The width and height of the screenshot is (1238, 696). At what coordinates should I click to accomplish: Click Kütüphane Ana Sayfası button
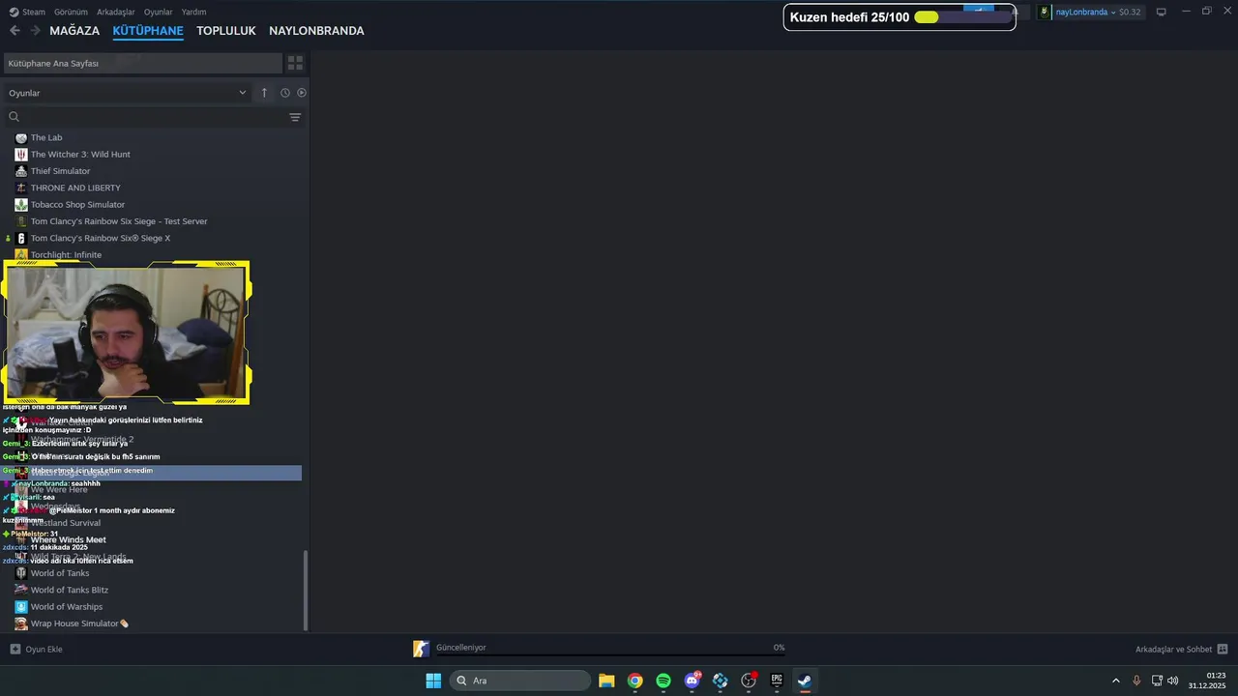click(142, 63)
